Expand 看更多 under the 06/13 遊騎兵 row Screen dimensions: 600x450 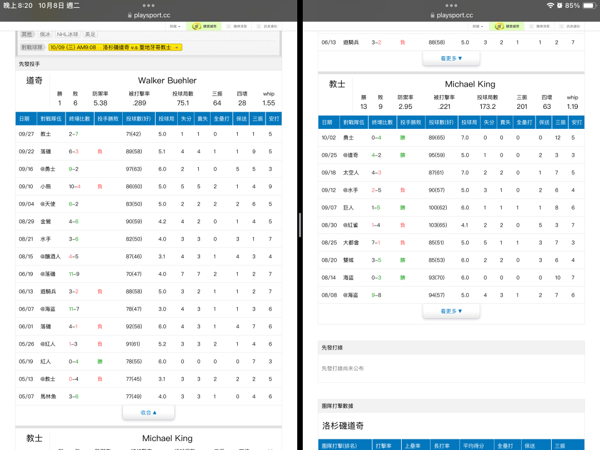point(451,58)
